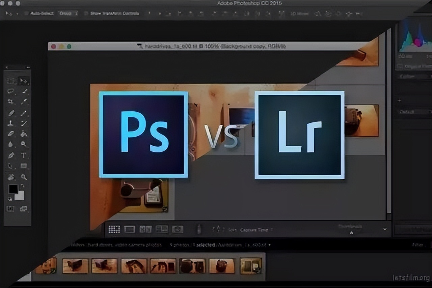
Task: Switch to Lightroom Compare view
Action: coord(145,229)
